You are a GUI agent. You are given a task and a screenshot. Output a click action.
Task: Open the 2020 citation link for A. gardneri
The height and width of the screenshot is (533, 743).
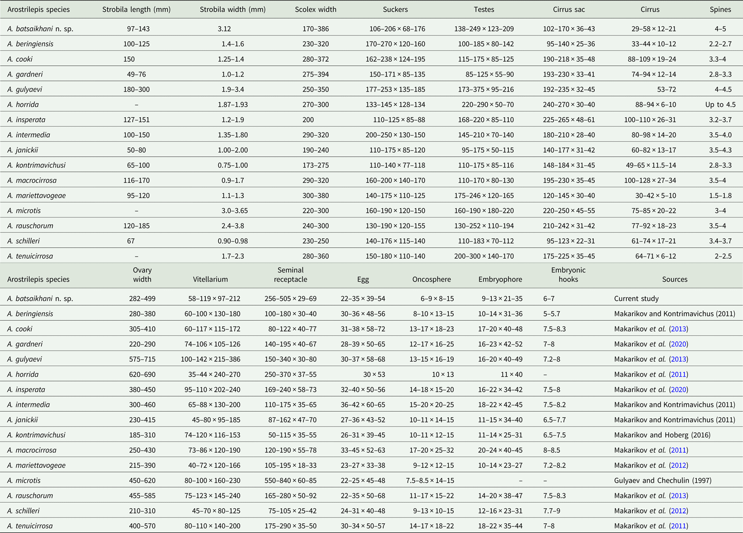[x=678, y=344]
